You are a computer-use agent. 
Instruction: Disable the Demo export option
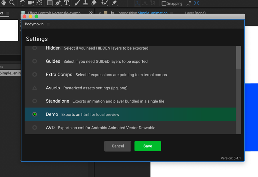click(x=35, y=114)
